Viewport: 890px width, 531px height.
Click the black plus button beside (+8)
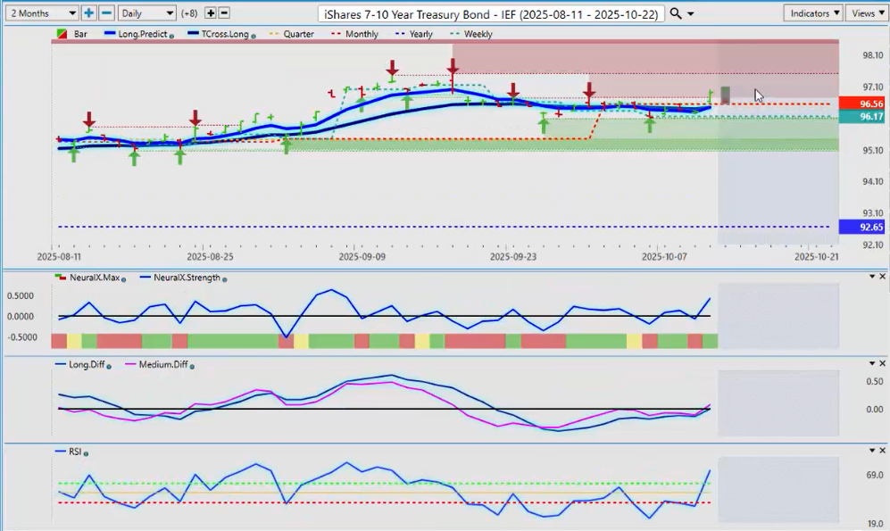tap(211, 13)
